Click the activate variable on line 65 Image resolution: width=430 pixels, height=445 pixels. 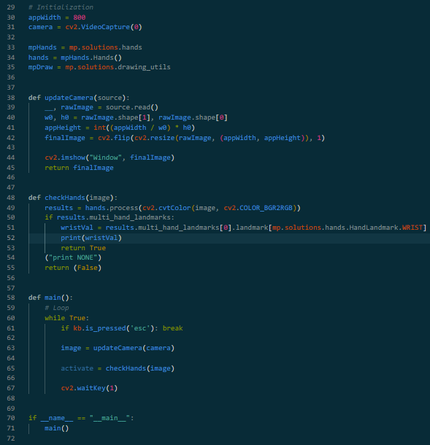(x=77, y=368)
